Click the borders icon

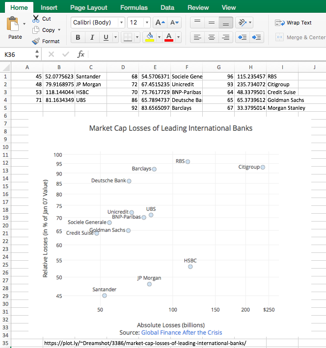tap(128, 37)
